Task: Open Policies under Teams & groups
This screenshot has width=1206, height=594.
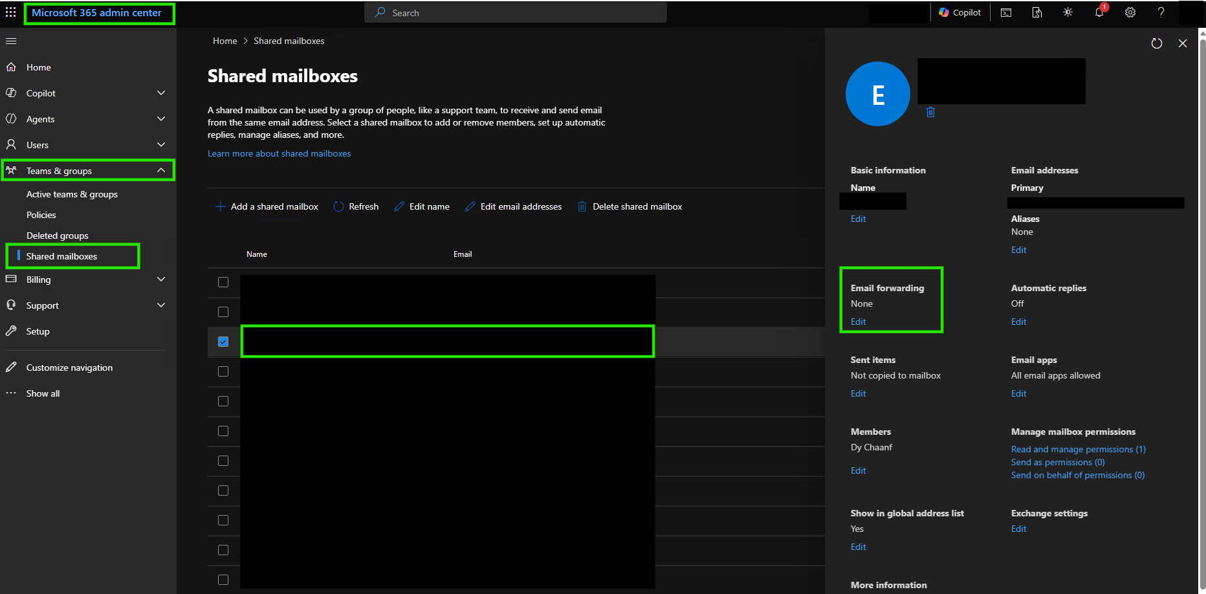Action: click(x=41, y=215)
